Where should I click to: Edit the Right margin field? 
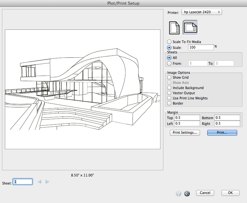[227, 124]
